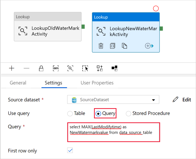Zoom to fit canvas view
196x159 pixels.
pyautogui.click(x=70, y=68)
